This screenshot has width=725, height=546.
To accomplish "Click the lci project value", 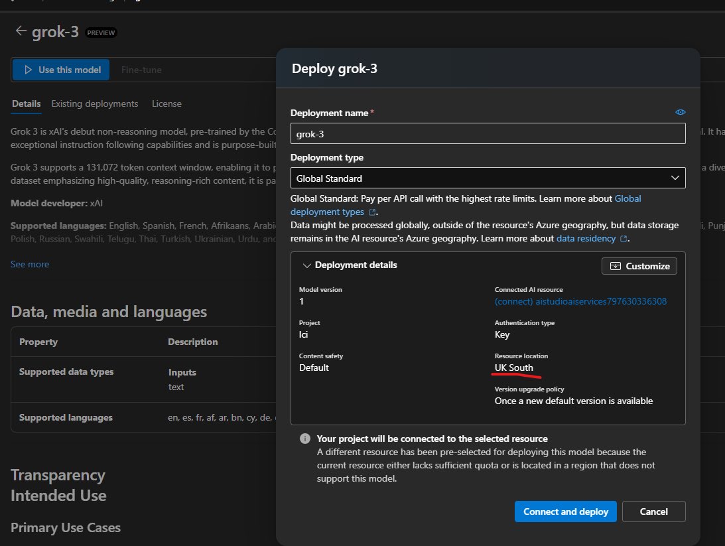I will tap(303, 335).
